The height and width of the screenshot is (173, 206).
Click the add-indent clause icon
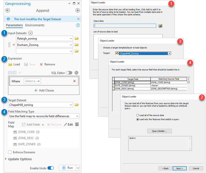(14, 72)
